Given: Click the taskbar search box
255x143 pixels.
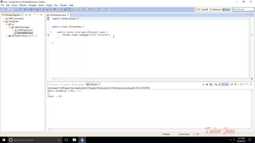Looking at the screenshot, I should click(x=35, y=140).
